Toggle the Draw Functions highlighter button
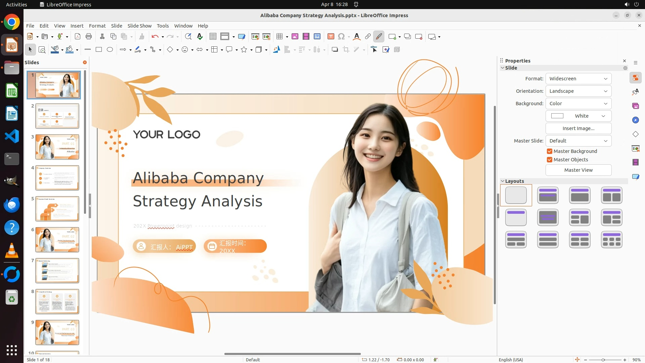 379,37
